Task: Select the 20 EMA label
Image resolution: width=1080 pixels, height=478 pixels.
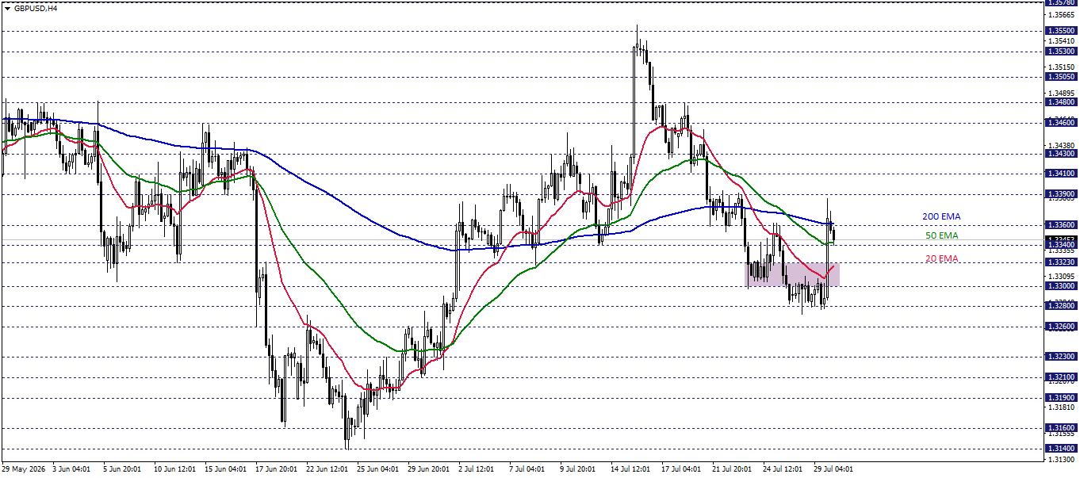Action: coord(942,258)
